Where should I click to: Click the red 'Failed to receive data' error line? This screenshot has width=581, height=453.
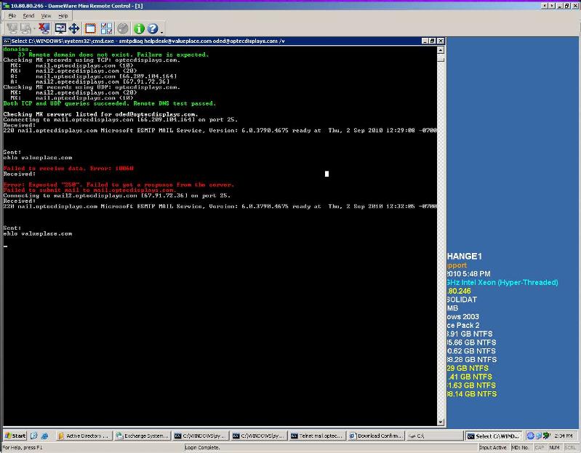click(x=68, y=168)
